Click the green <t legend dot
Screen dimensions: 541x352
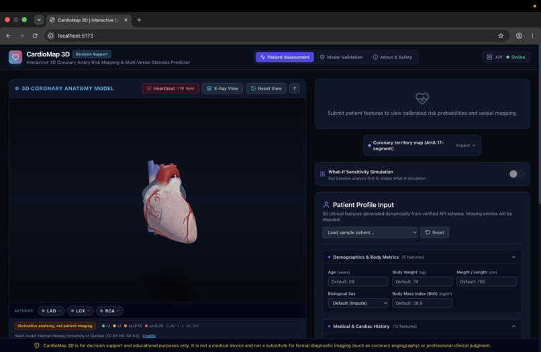point(103,326)
